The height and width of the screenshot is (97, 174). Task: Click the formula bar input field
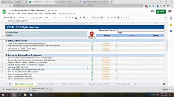(x=86, y=21)
